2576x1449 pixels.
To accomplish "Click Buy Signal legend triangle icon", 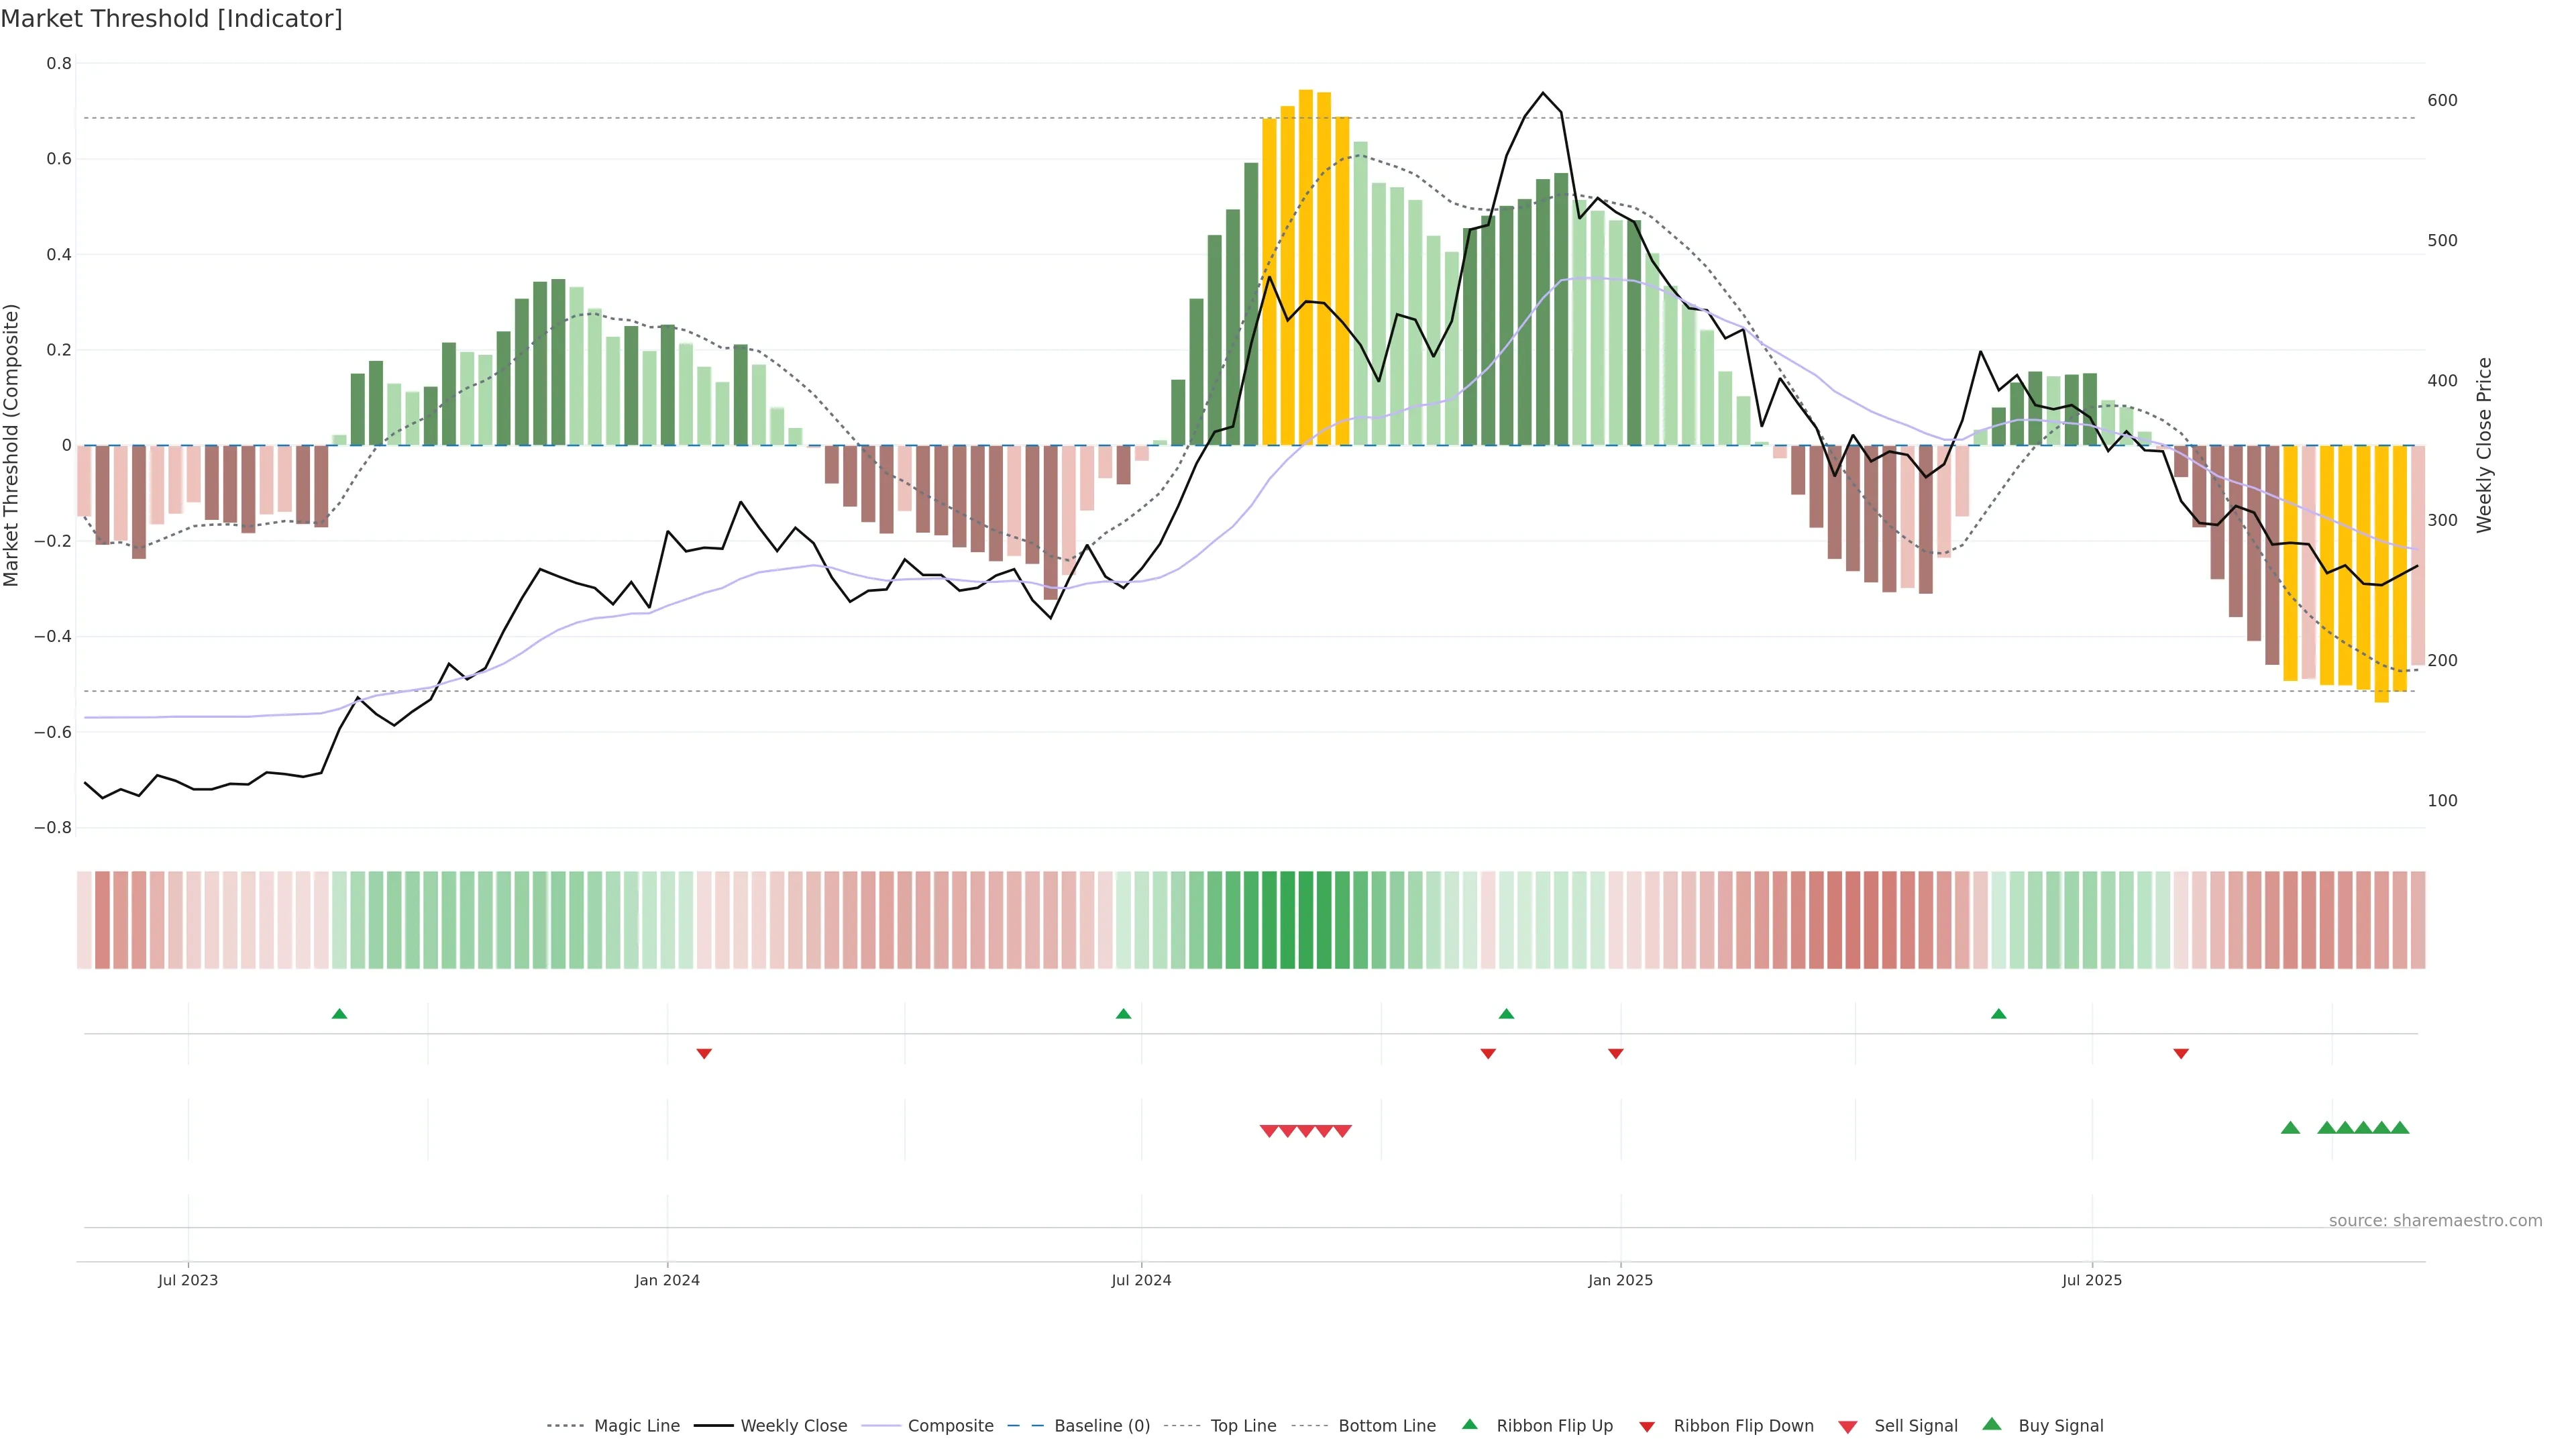I will tap(1992, 1424).
